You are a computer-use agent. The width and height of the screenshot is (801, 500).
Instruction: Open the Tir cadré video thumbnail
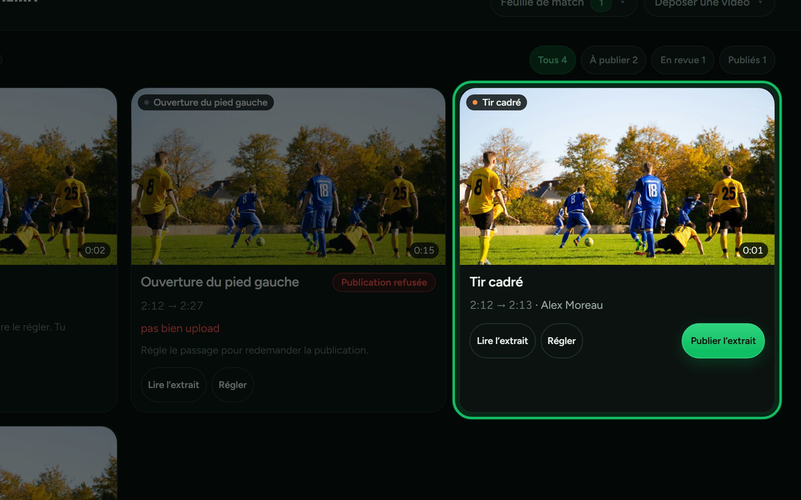(617, 176)
